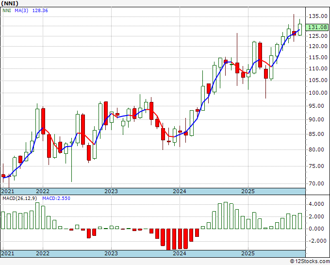The image size is (330, 265).
Task: Click 2023 on the MACD timeline
Action: coord(111,253)
